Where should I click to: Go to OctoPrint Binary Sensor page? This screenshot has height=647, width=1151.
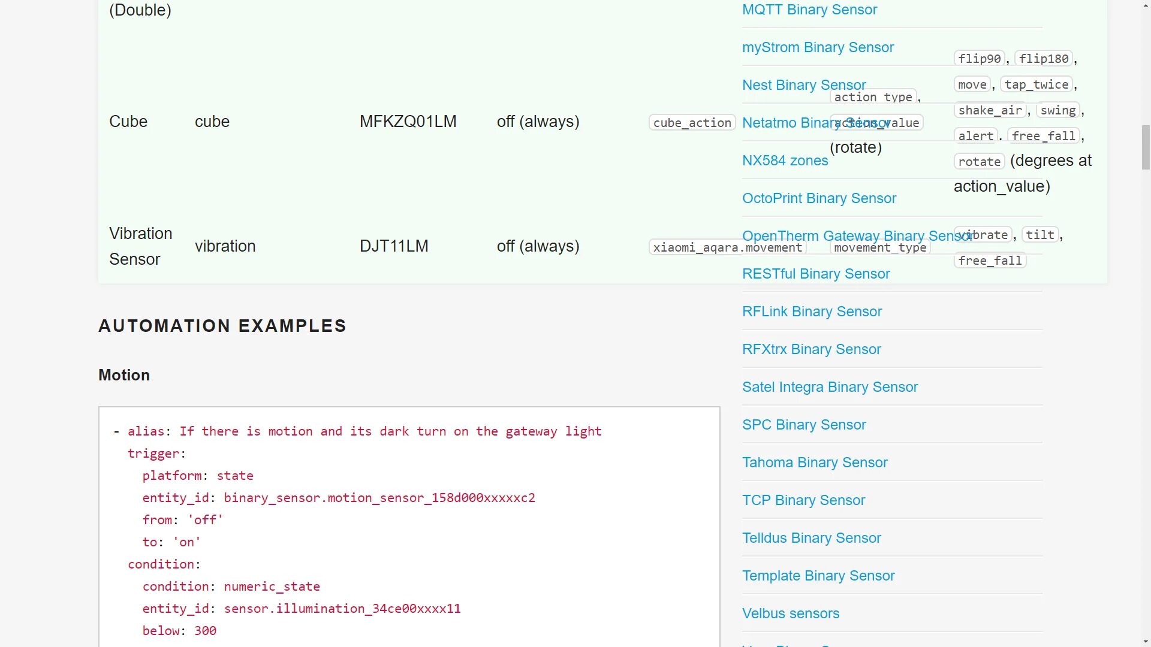tap(819, 198)
